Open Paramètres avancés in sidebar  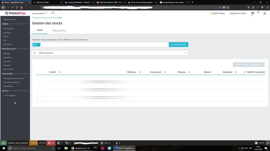[11, 82]
